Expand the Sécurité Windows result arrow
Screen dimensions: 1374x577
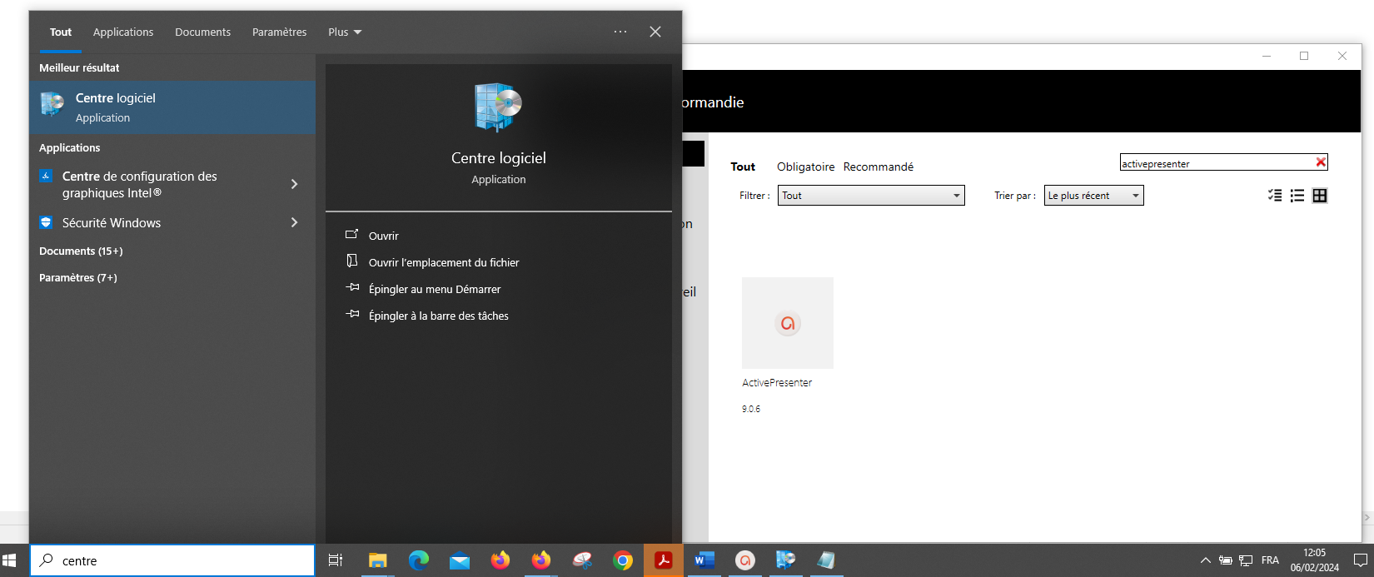[x=294, y=222]
